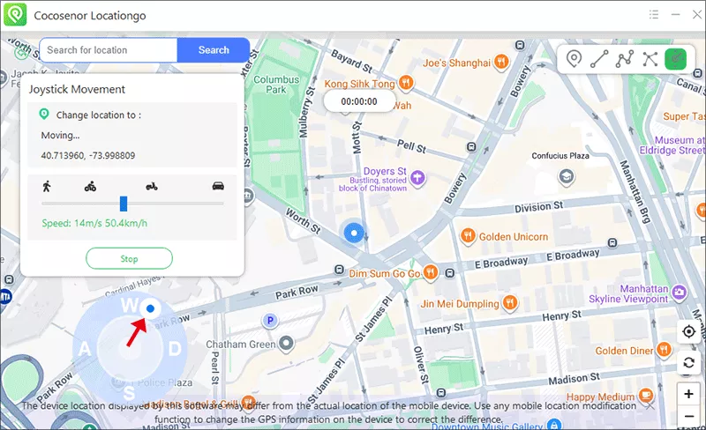
Task: Center map on current location
Action: tap(688, 332)
